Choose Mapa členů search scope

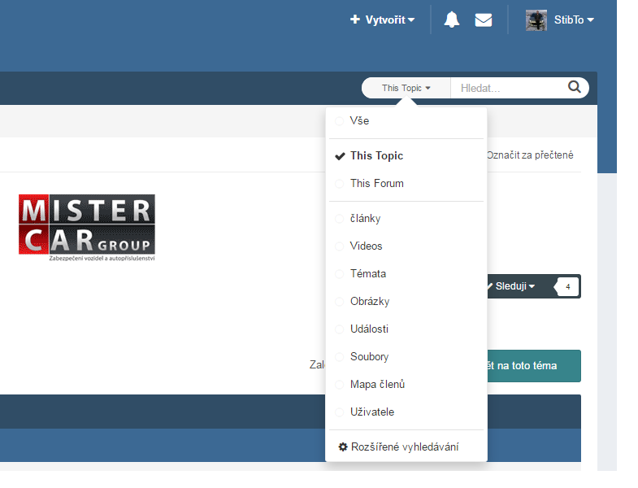coord(406,385)
